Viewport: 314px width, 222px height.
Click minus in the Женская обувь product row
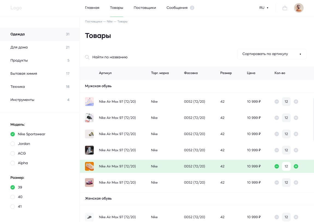click(277, 217)
